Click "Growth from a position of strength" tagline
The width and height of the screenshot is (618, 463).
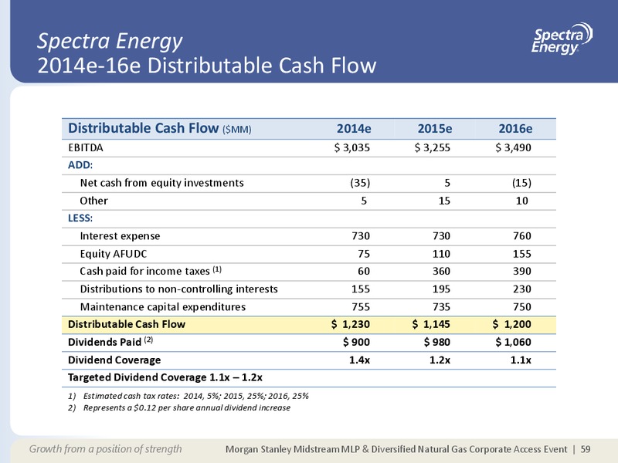[106, 449]
